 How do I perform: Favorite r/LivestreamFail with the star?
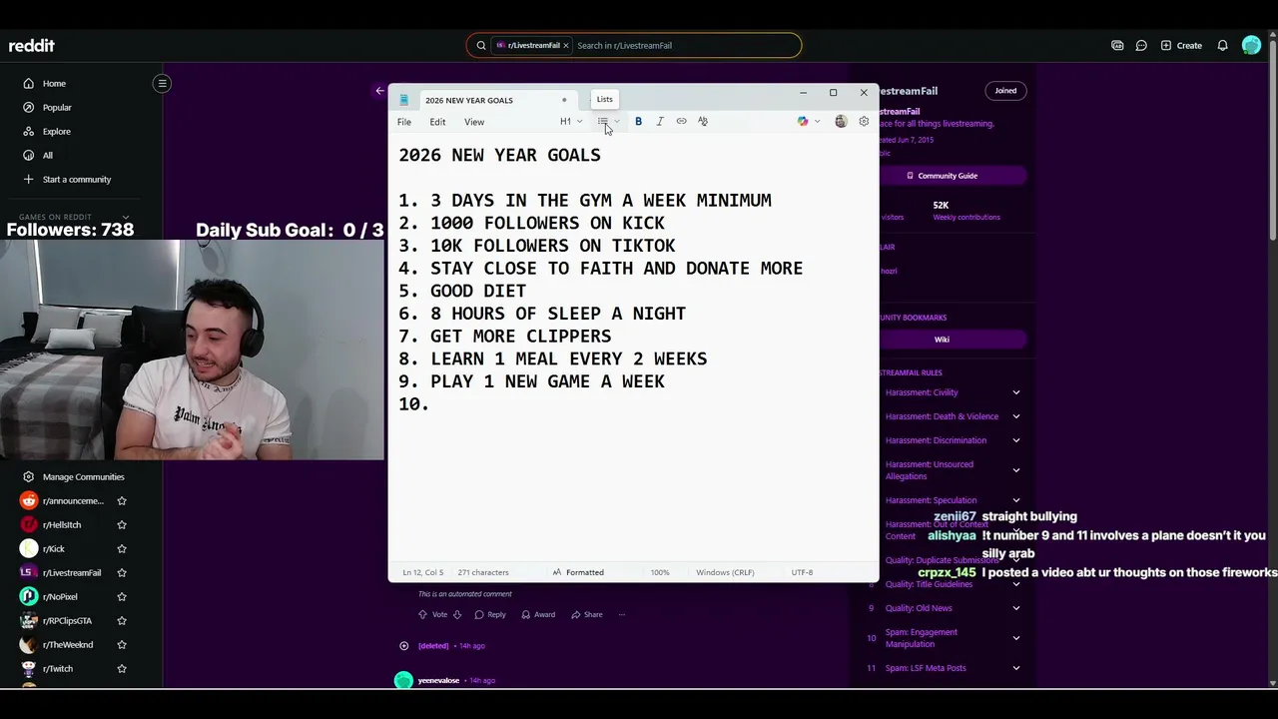coord(122,573)
